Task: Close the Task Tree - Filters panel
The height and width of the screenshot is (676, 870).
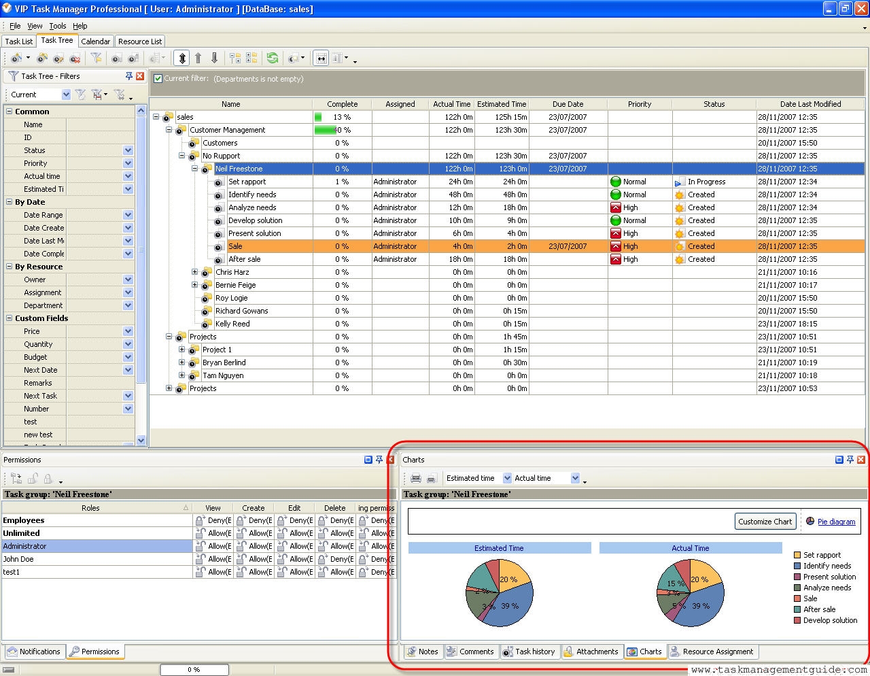Action: click(140, 76)
